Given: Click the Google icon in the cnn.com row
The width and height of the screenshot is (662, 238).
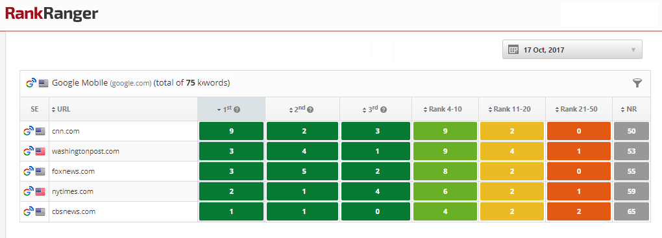Looking at the screenshot, I should pos(29,131).
